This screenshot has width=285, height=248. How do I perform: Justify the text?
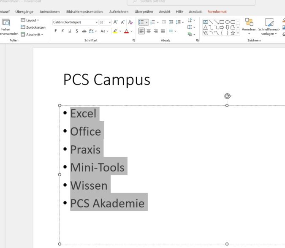coord(163,31)
